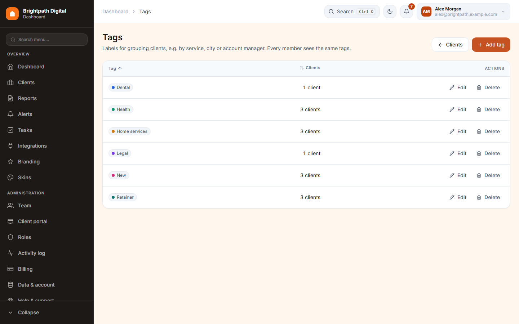Image resolution: width=519 pixels, height=324 pixels.
Task: Go to Reports in the sidebar
Action: click(x=47, y=98)
